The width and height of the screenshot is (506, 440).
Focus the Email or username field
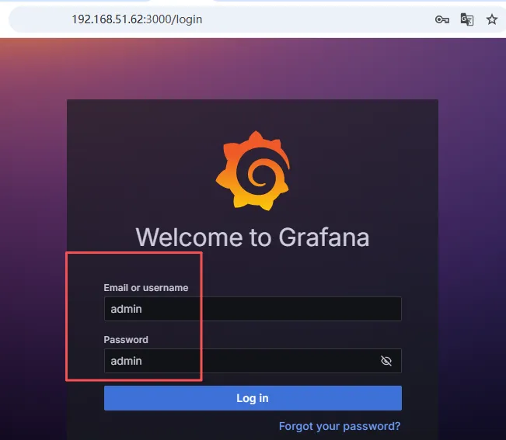coord(253,309)
